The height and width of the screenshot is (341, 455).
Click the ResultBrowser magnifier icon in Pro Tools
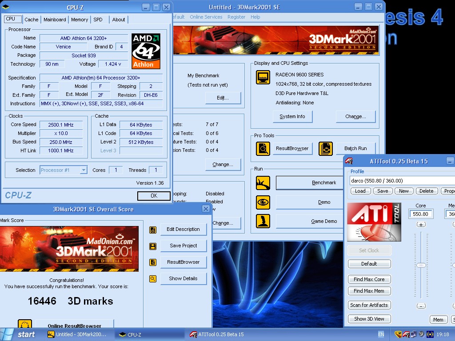tap(263, 148)
